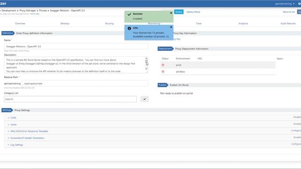Click the Settings section tag
Screen dimensions: 301x169
click(x=7, y=110)
